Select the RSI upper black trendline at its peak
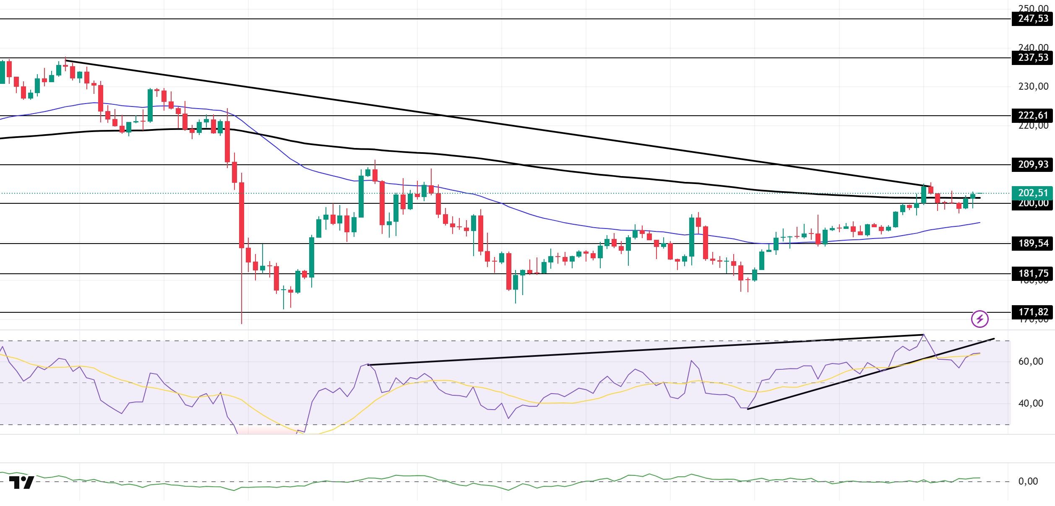This screenshot has width=1055, height=506. 923,335
